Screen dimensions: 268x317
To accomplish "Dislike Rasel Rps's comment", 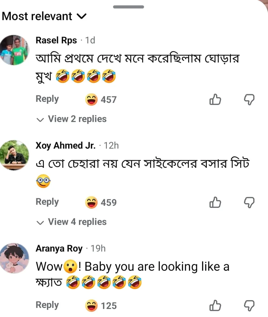I will pyautogui.click(x=249, y=100).
